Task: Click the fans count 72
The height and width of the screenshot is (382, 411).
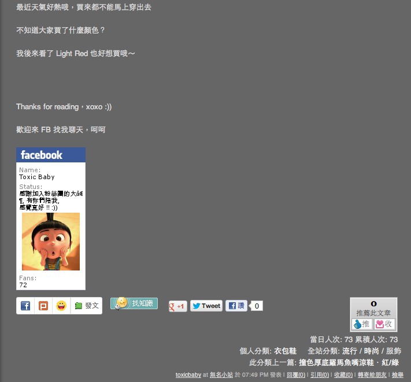Action: (x=23, y=285)
